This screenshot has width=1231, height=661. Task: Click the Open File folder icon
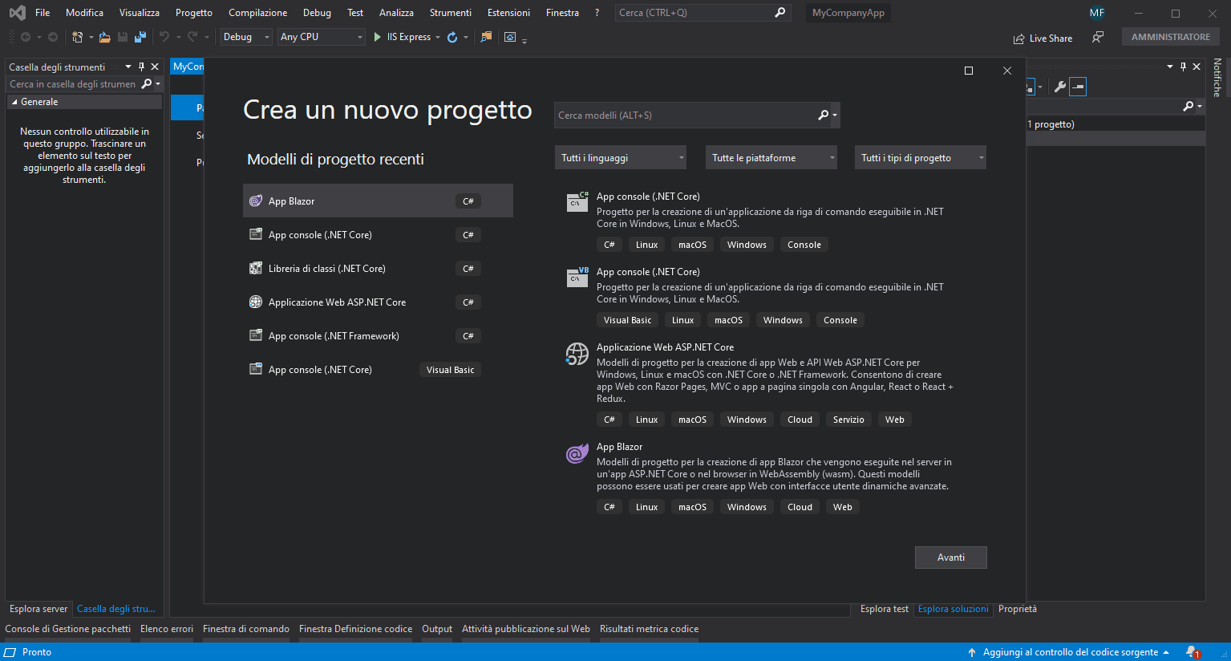pyautogui.click(x=104, y=37)
